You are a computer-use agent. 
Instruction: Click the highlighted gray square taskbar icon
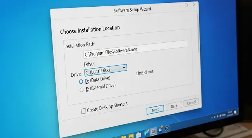(x=153, y=131)
